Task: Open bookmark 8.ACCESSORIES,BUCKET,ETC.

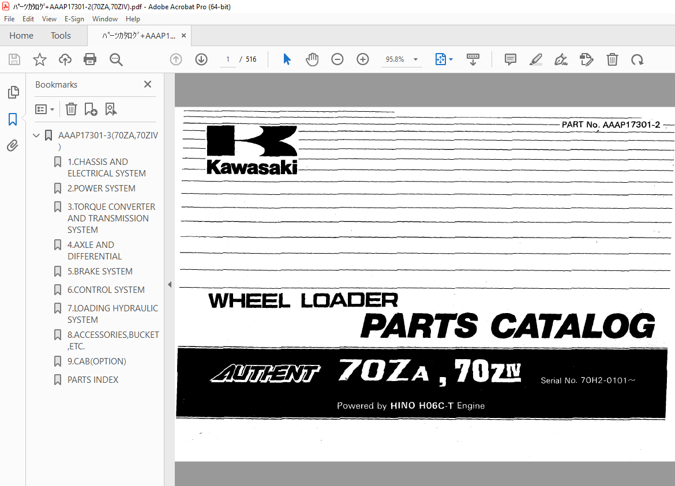Action: (112, 340)
